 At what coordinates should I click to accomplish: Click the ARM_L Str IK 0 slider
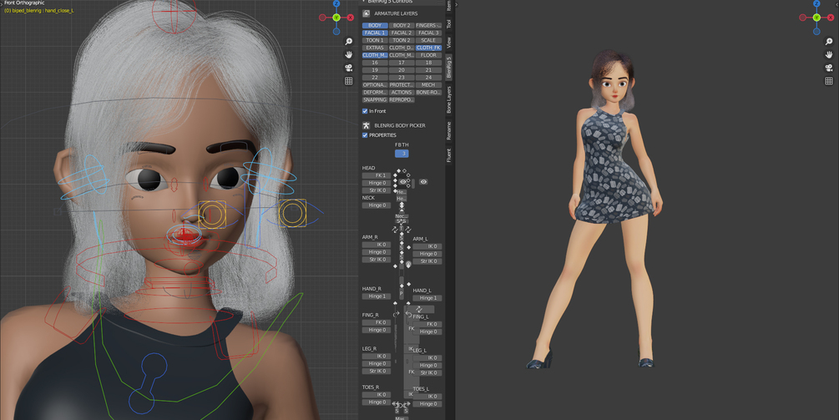click(427, 261)
